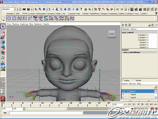The height and width of the screenshot is (119, 158).
Task: Open the viewport Panels menu
Action: [46, 24]
